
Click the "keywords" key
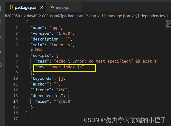(x=42, y=79)
